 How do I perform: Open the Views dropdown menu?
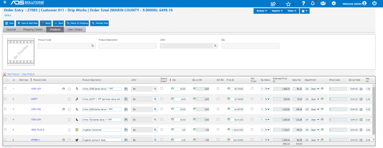292,11
